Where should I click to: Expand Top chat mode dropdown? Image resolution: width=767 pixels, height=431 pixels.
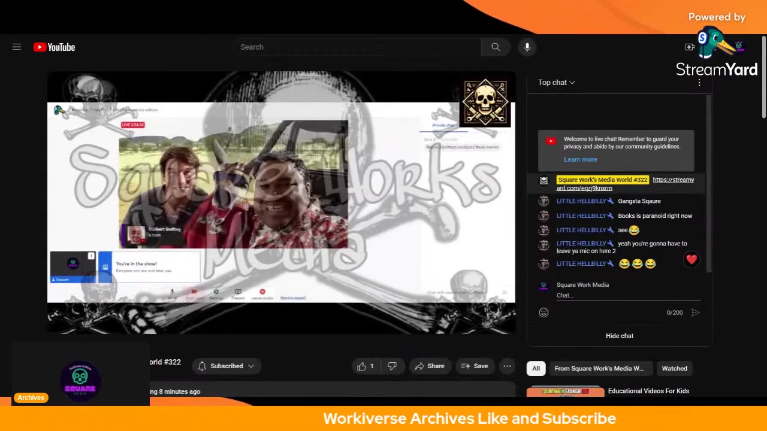[556, 83]
